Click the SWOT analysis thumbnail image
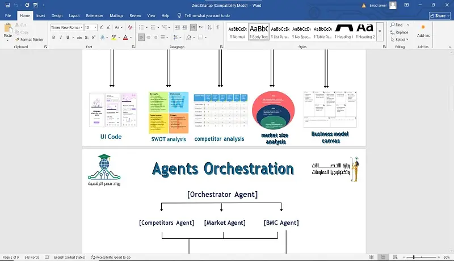This screenshot has width=454, height=261. [169, 113]
